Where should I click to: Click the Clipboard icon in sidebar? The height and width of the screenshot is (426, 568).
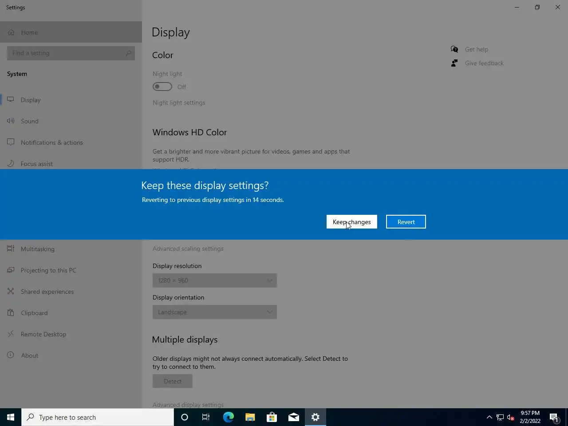[x=11, y=312]
